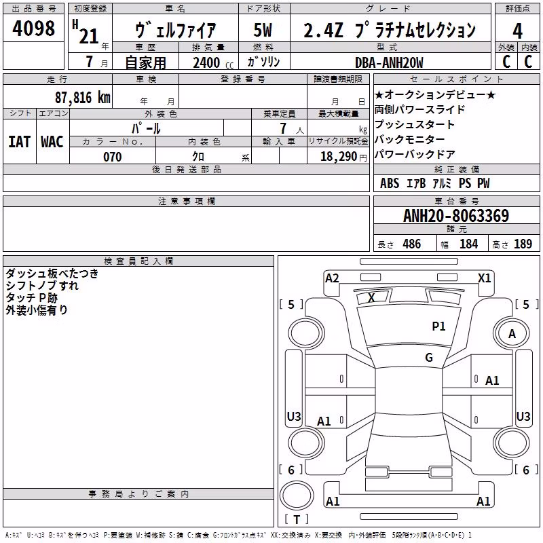Image resolution: width=543 pixels, height=543 pixels.
Task: Click the width value 184
Action: click(x=468, y=244)
